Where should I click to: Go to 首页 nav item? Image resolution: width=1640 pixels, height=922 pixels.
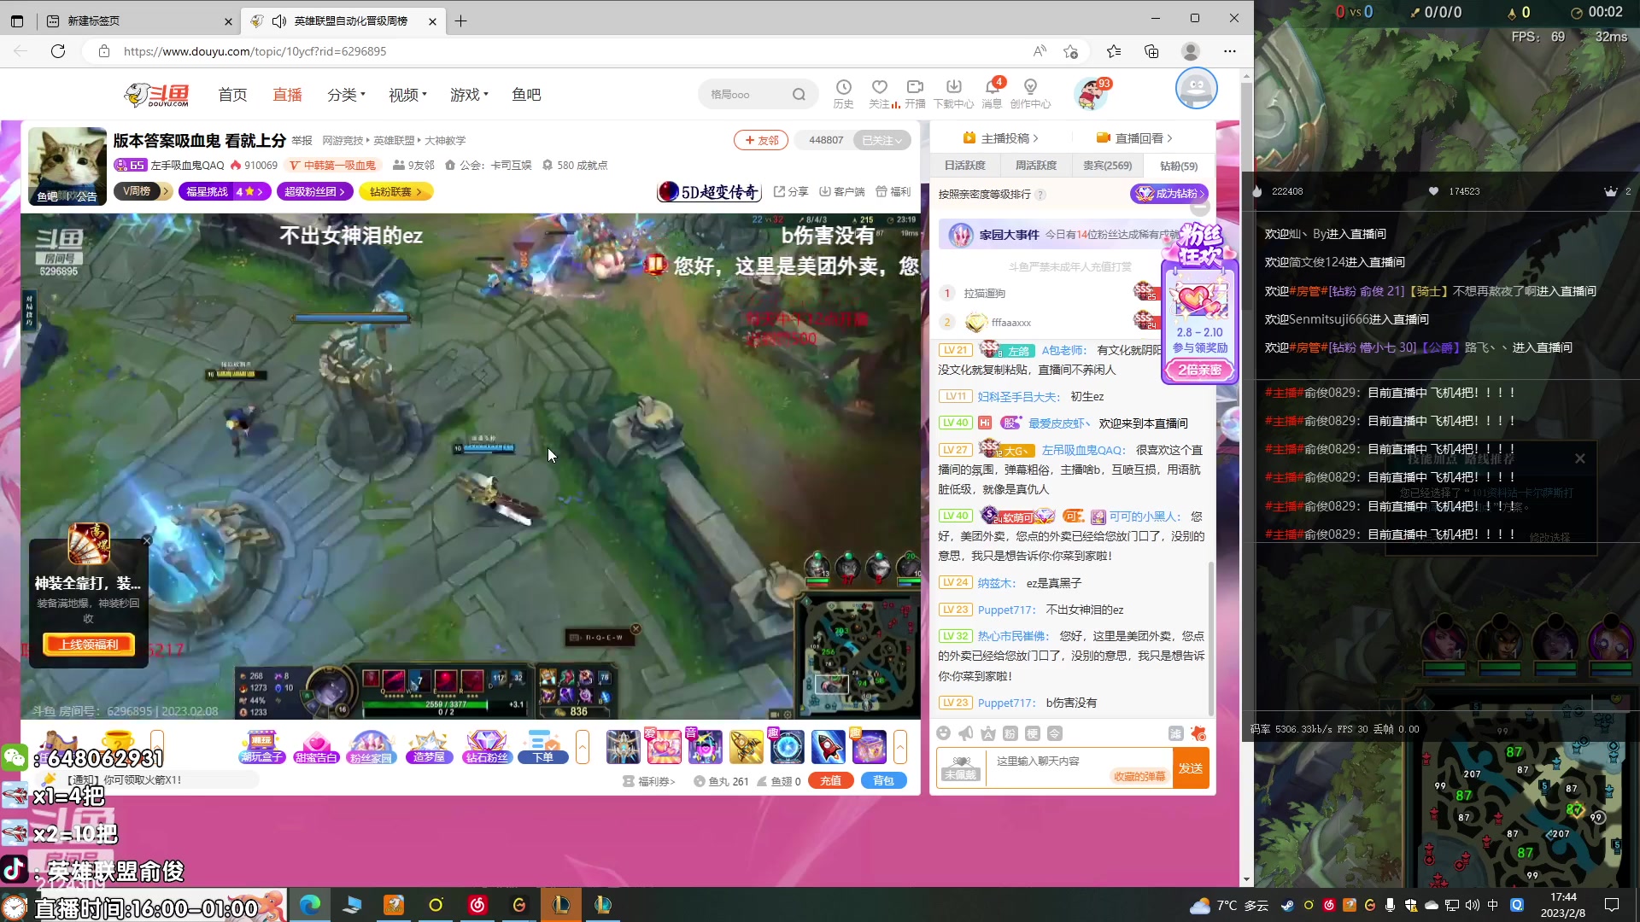(232, 95)
